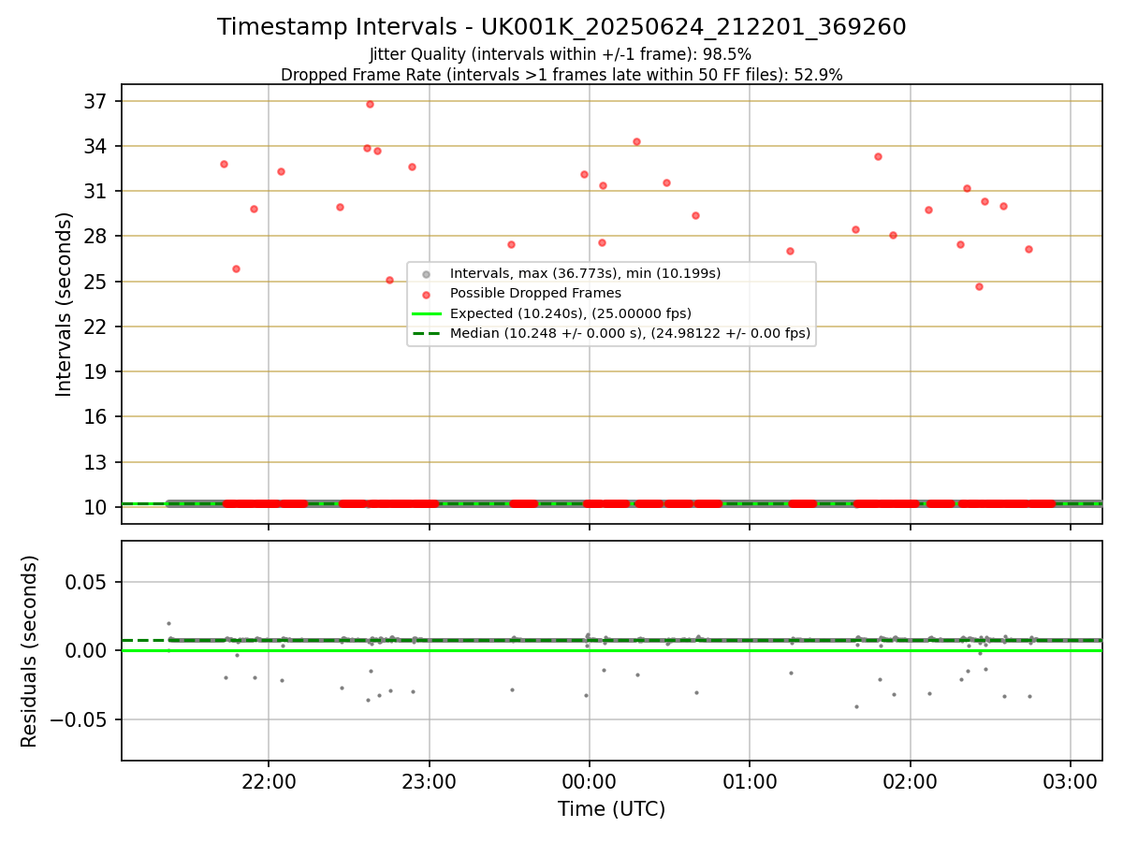Click the solid green line sample in the legend
The width and height of the screenshot is (1123, 842).
(x=426, y=313)
